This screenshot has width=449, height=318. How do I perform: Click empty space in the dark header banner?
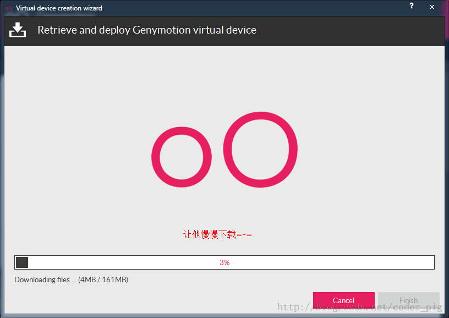click(x=352, y=30)
